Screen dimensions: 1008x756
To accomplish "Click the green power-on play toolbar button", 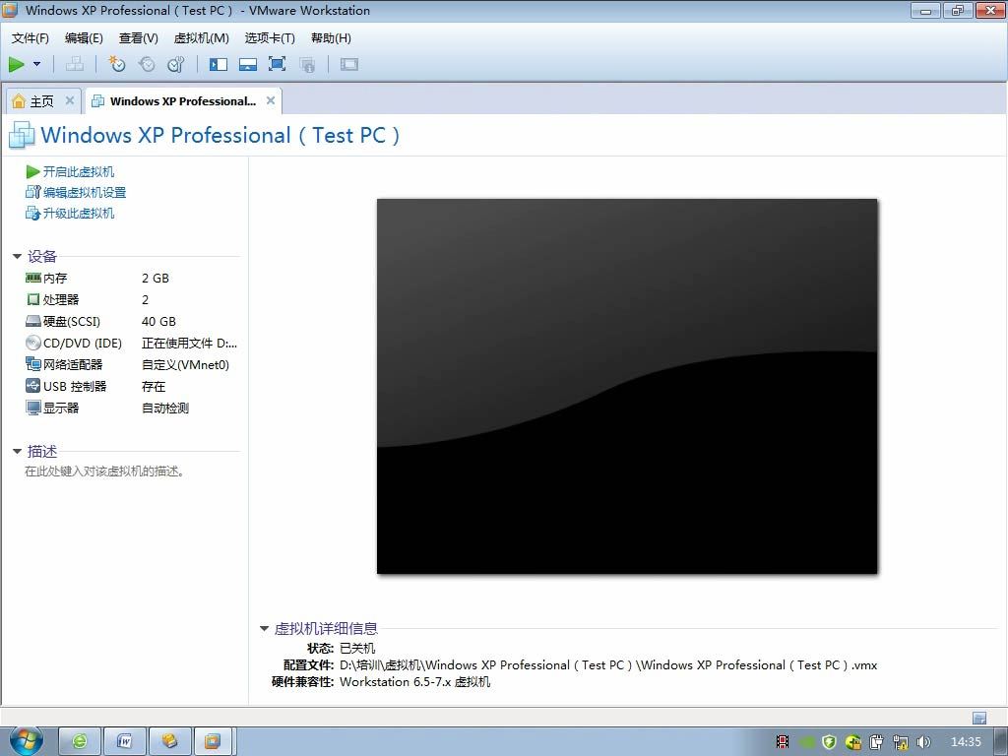I will [x=17, y=64].
